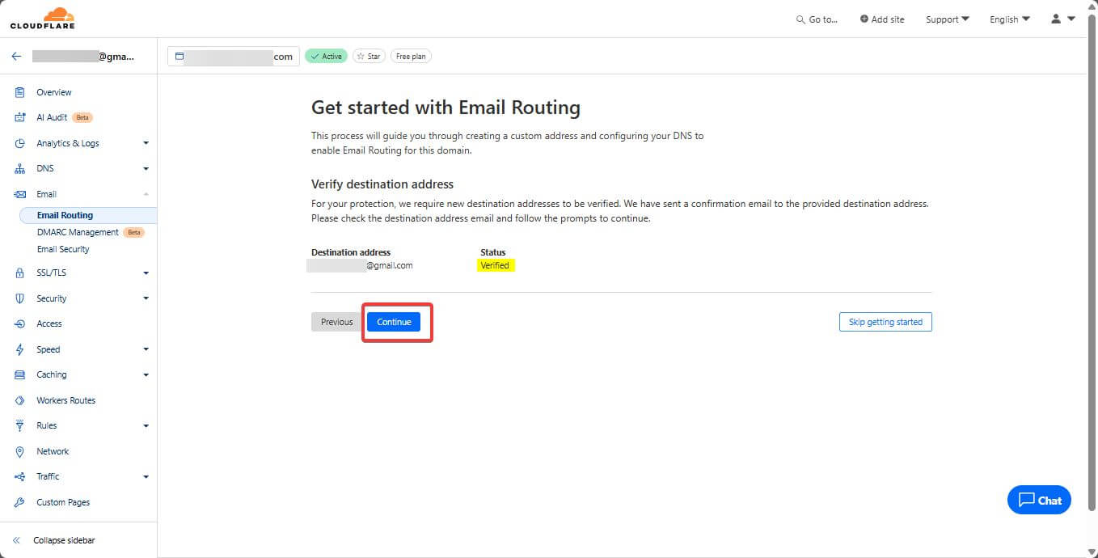The width and height of the screenshot is (1098, 558).
Task: Click the blue Continue button
Action: point(394,322)
